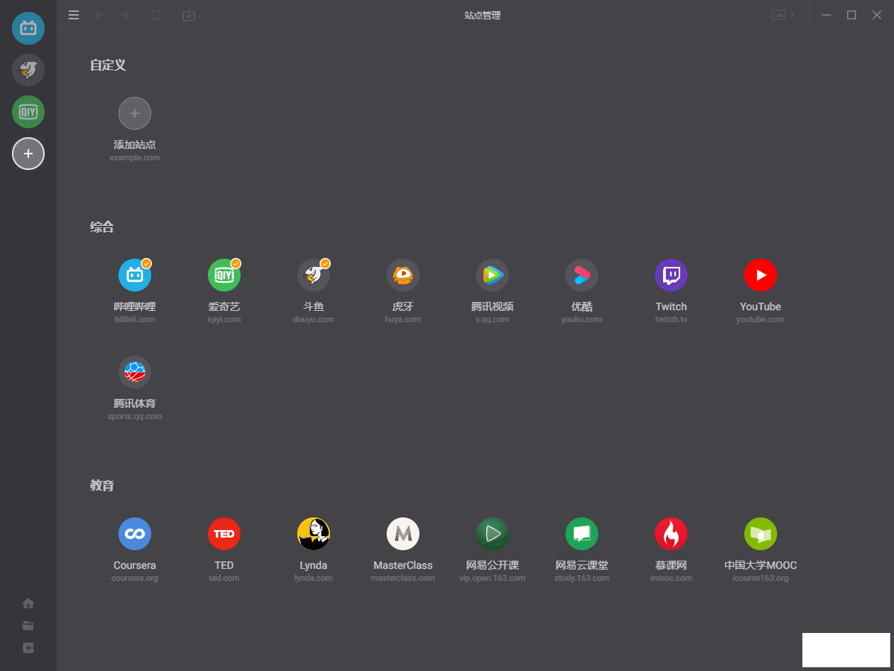Viewport: 894px width, 671px height.
Task: Select the 优酷 site icon
Action: [x=582, y=275]
